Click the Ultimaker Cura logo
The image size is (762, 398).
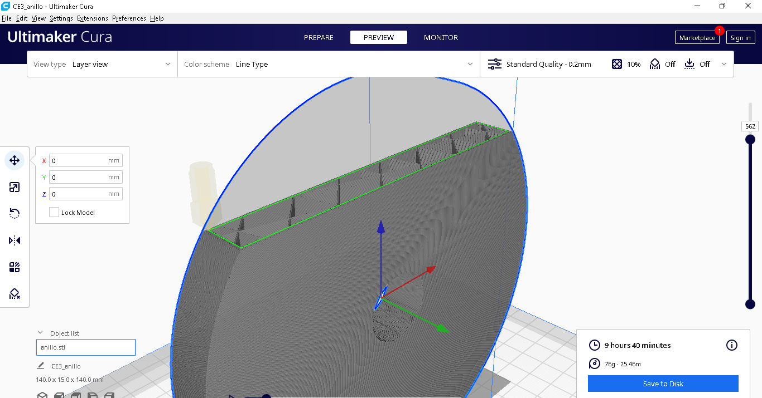[x=60, y=37]
